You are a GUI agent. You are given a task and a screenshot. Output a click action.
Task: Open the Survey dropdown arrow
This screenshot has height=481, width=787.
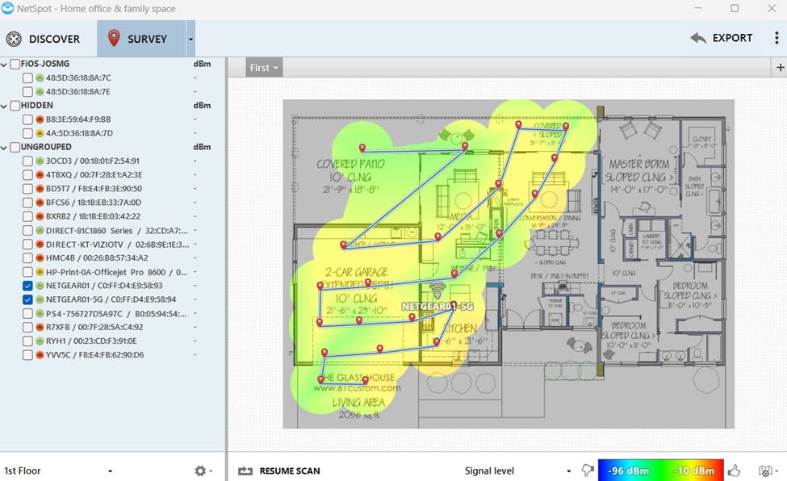(x=190, y=39)
